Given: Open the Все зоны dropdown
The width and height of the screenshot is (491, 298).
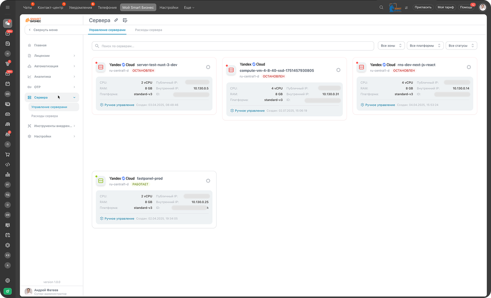Looking at the screenshot, I should click(x=392, y=46).
